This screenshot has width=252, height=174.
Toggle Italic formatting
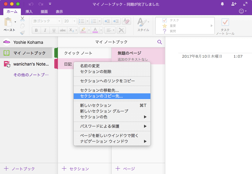point(45,30)
